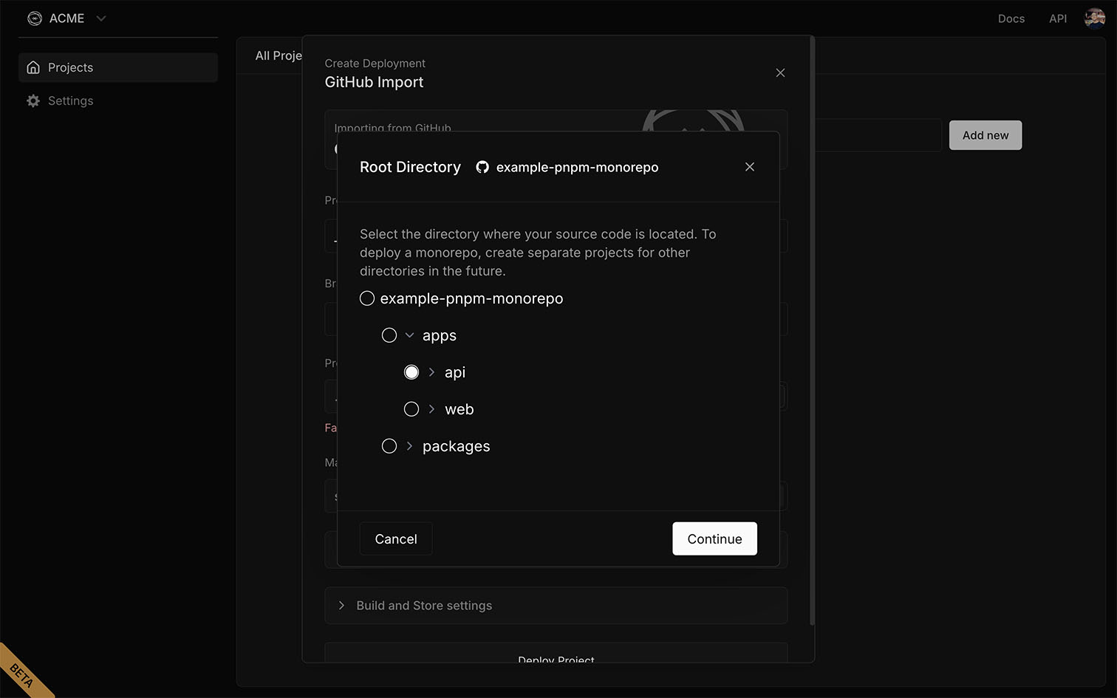
Task: Click the Add new button
Action: pyautogui.click(x=985, y=135)
